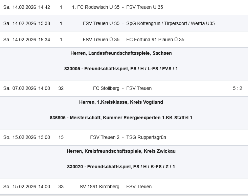
Task: Click the FSV Treuen 2 team name
Action: 105,137
